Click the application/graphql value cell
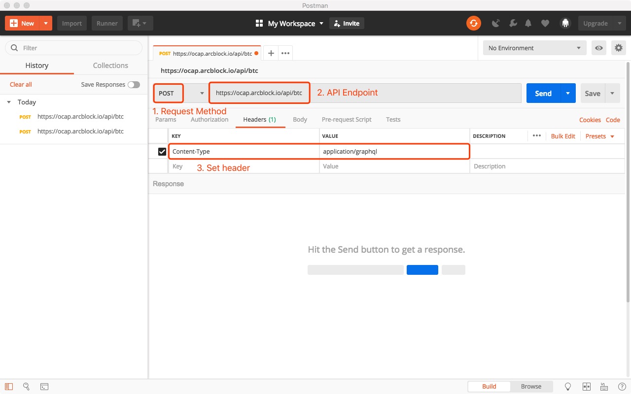The height and width of the screenshot is (394, 631). [x=394, y=152]
